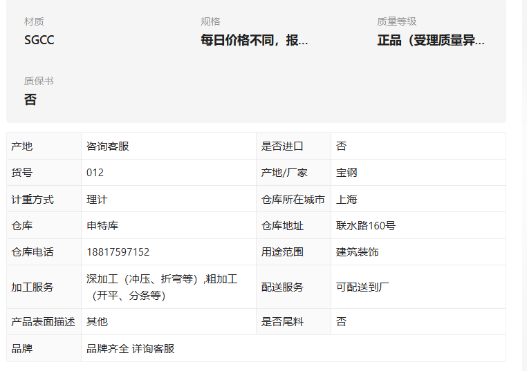Click the 是否进口 label cell
This screenshot has height=371, width=527.
point(293,146)
